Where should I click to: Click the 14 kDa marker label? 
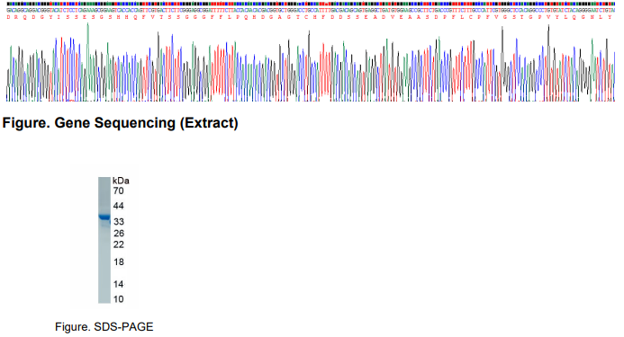[118, 284]
